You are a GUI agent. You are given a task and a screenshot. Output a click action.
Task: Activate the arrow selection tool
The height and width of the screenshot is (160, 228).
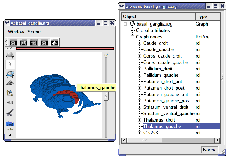tap(10, 64)
